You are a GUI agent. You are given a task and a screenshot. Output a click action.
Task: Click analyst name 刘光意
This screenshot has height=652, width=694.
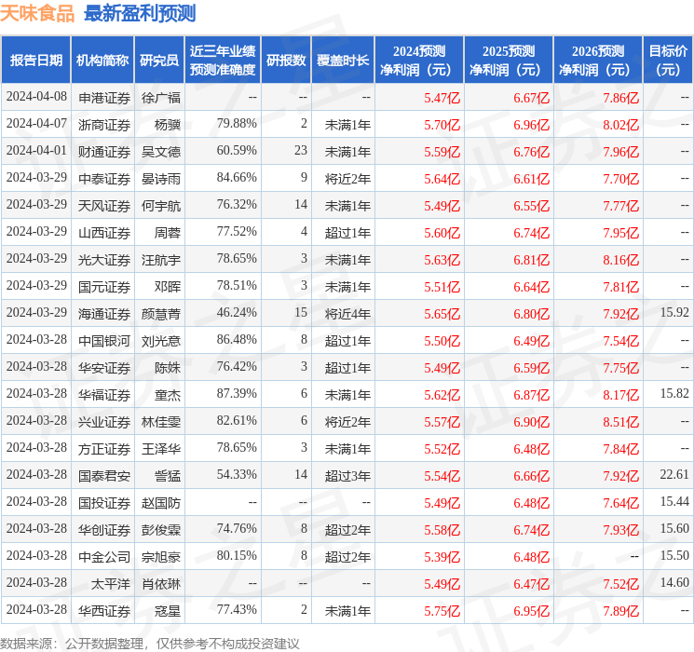161,341
